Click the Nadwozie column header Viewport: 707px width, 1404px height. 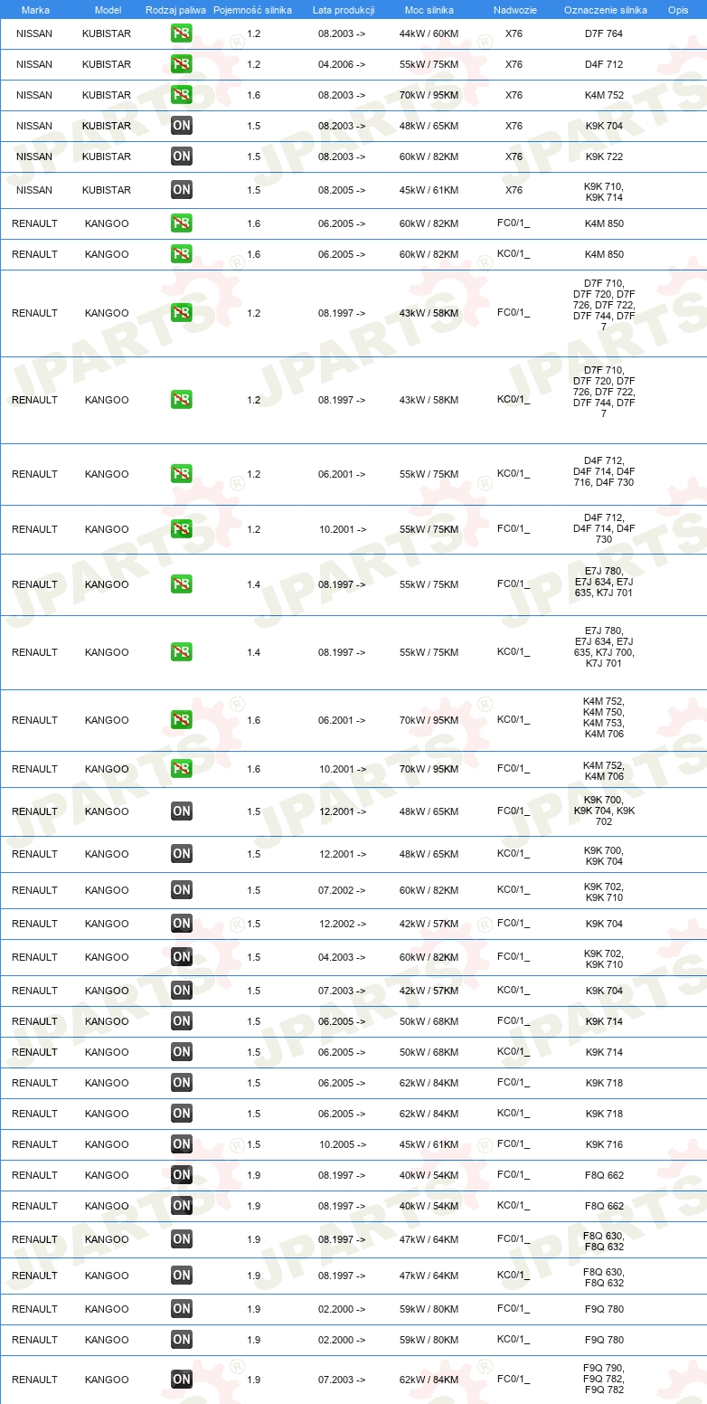[514, 10]
